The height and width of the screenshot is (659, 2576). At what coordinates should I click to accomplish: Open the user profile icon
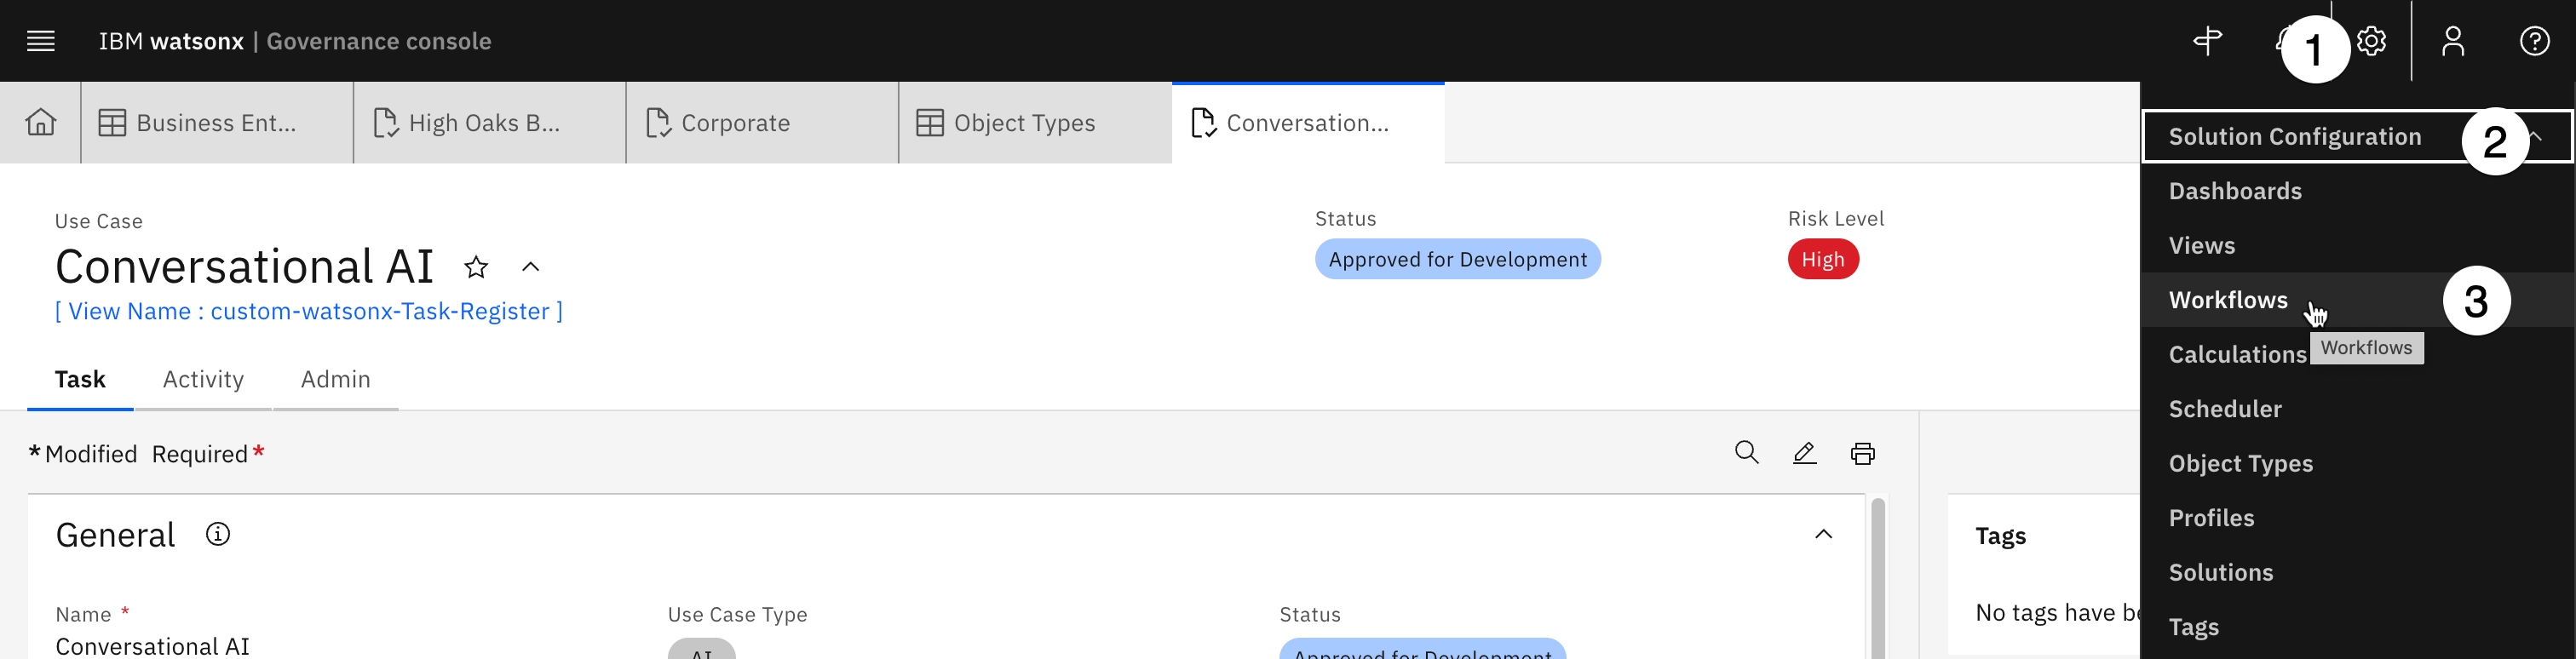pyautogui.click(x=2453, y=41)
